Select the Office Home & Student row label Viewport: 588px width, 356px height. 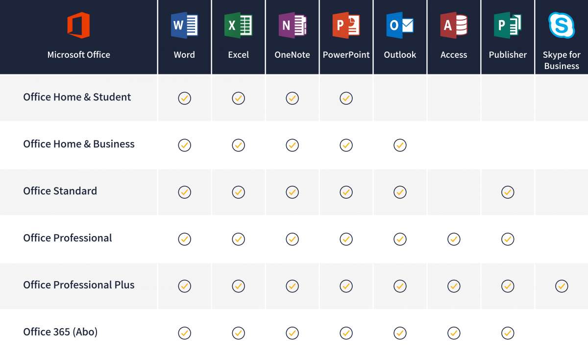[x=77, y=97]
